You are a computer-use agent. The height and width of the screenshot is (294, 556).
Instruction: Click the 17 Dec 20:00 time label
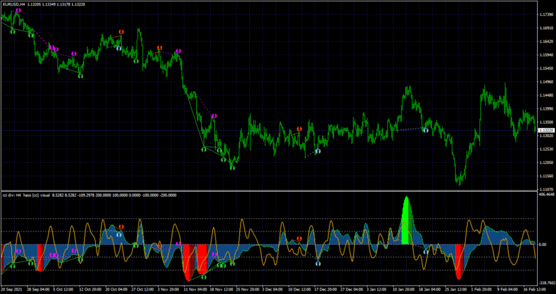click(x=325, y=289)
